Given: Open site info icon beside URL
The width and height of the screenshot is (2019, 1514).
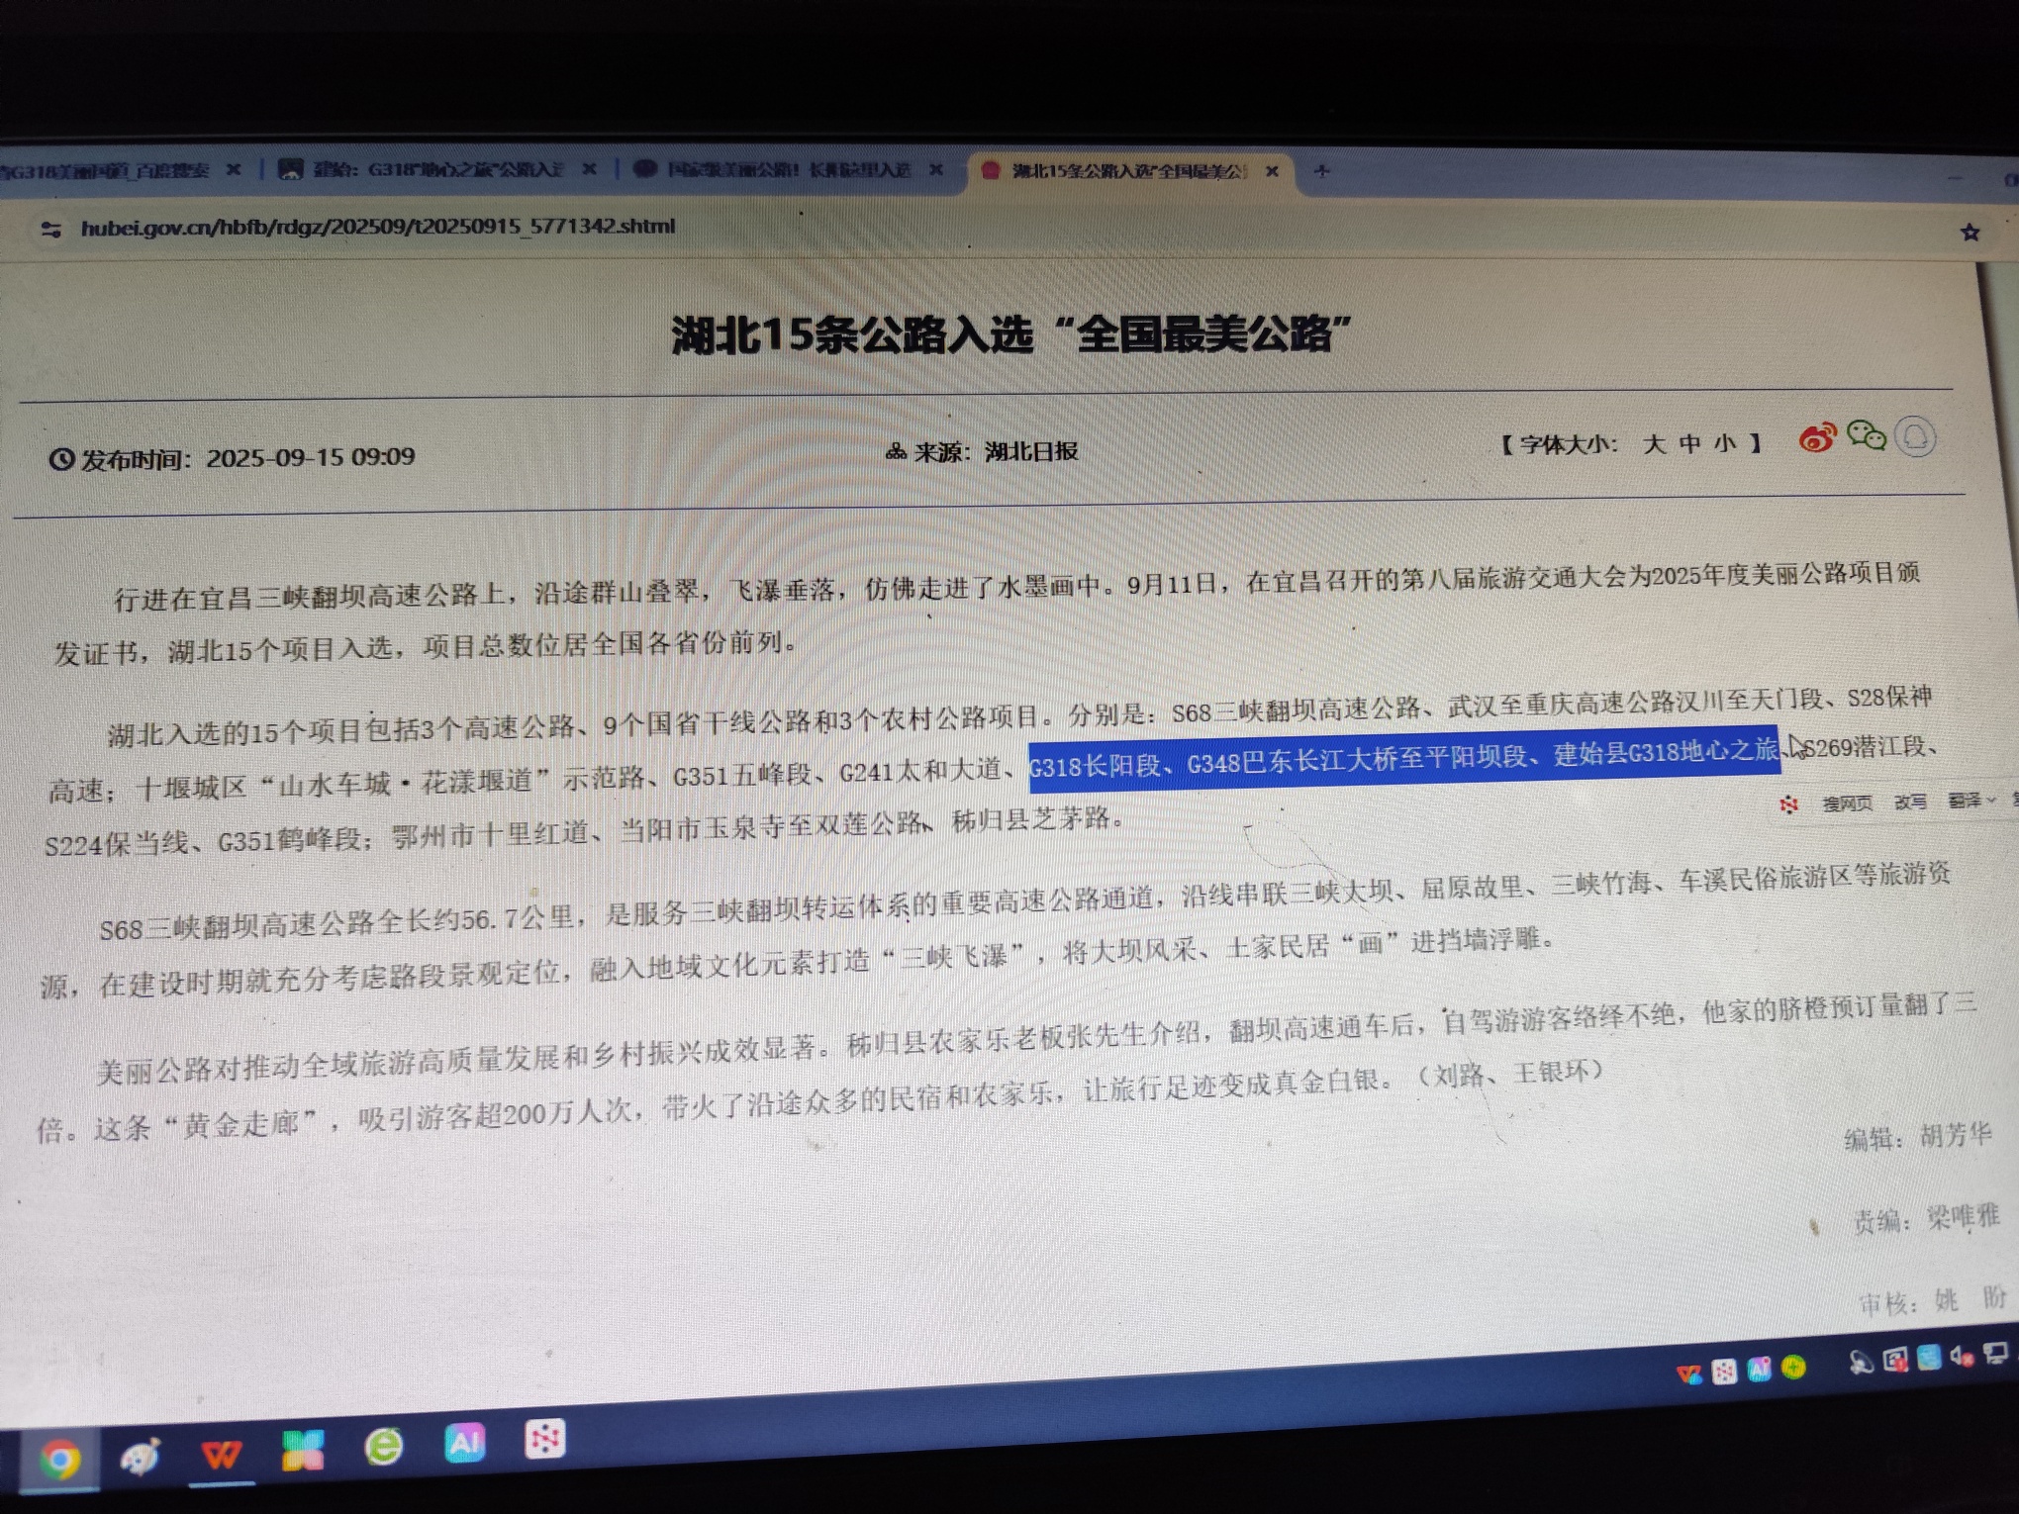Looking at the screenshot, I should point(50,230).
